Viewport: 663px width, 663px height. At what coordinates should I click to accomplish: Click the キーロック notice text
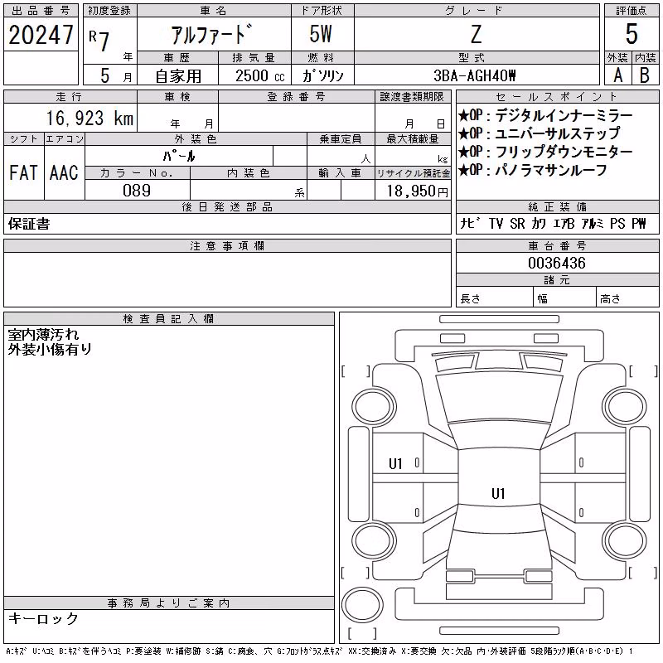coord(43,618)
